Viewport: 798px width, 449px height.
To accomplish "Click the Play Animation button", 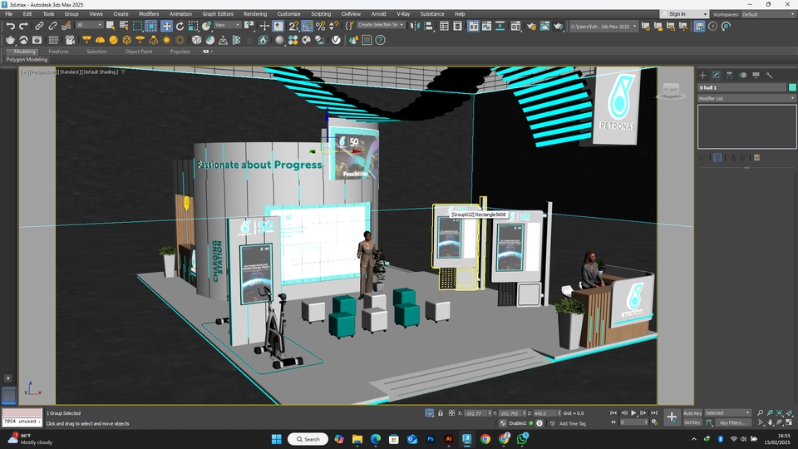I will 633,413.
